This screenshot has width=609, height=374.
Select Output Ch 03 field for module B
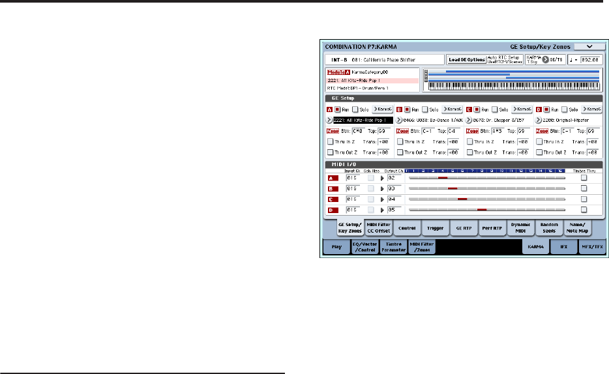point(394,188)
